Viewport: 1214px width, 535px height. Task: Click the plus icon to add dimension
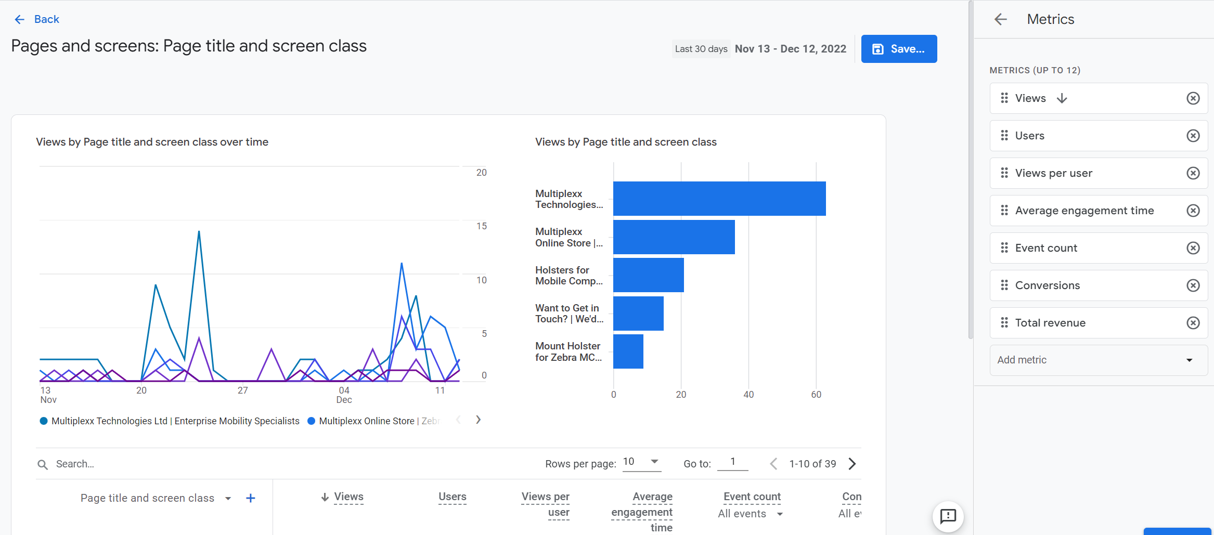point(250,498)
